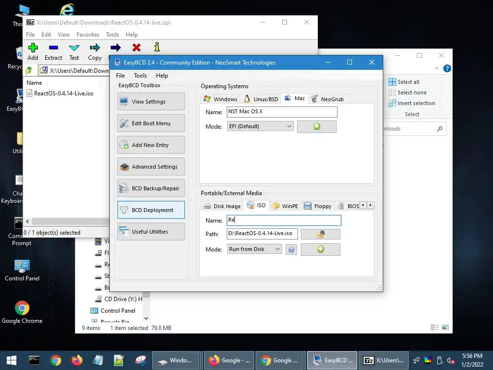Click the green add button for ISO entry

coord(320,250)
